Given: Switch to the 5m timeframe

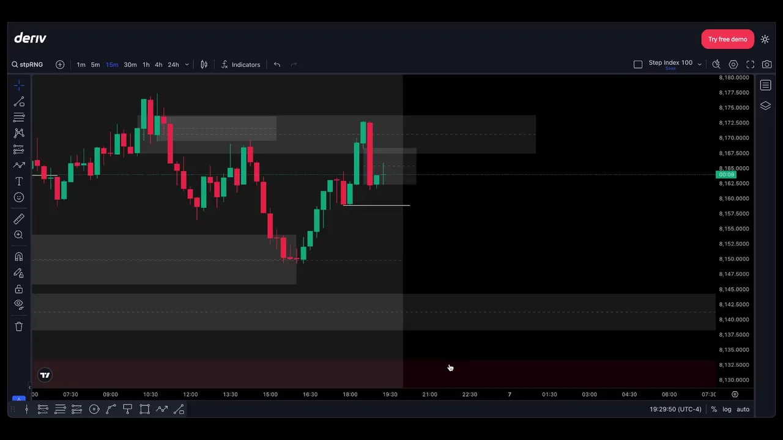Looking at the screenshot, I should [95, 65].
